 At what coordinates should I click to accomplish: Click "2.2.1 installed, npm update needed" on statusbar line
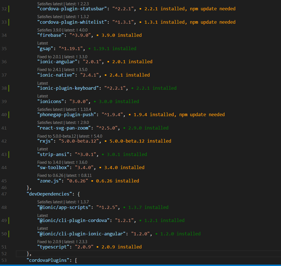click(x=190, y=9)
